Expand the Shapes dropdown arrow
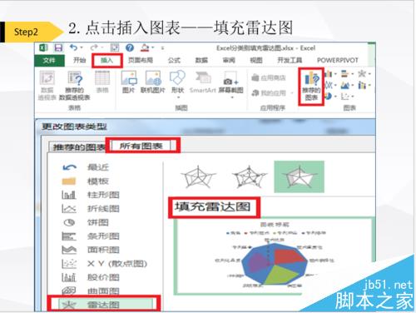 [x=178, y=97]
